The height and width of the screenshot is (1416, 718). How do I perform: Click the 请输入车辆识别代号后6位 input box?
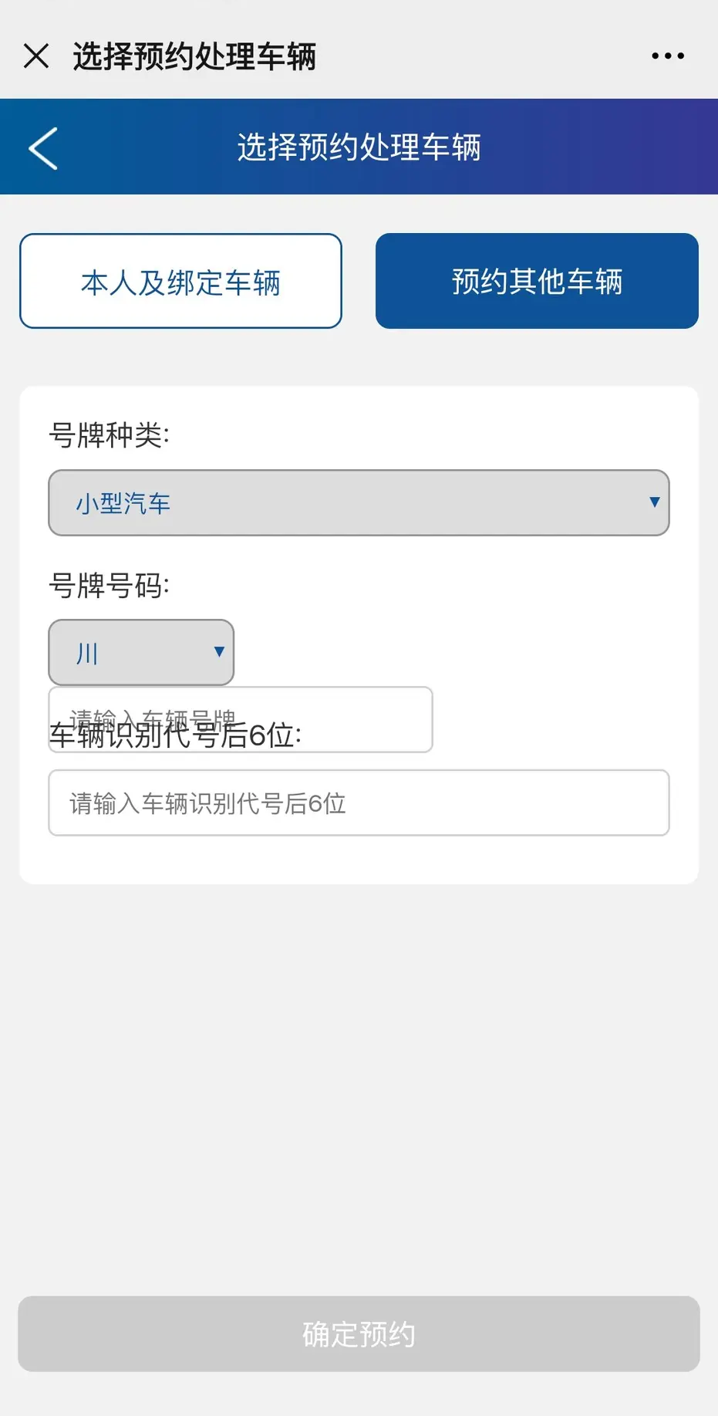pyautogui.click(x=359, y=803)
